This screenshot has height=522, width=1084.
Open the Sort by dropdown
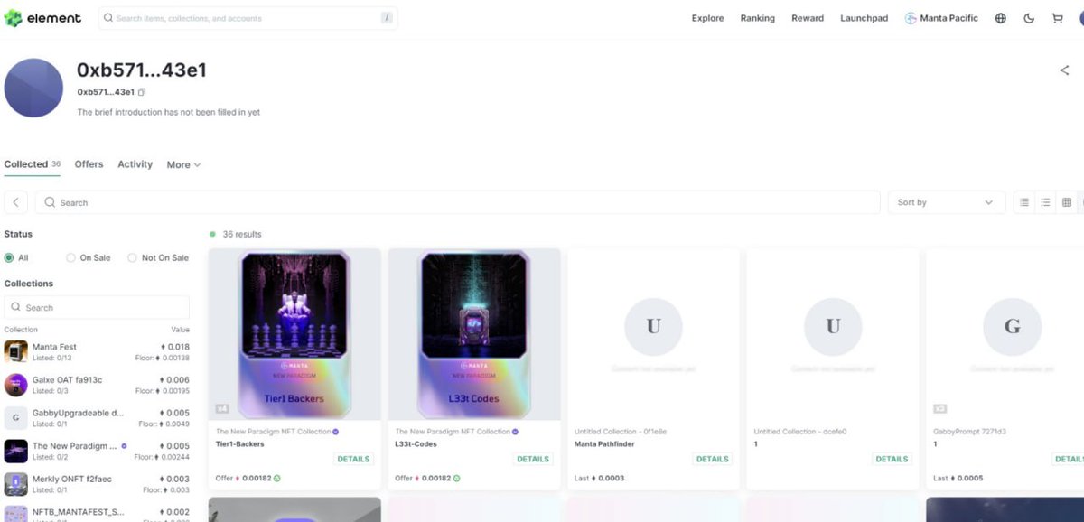(x=946, y=202)
